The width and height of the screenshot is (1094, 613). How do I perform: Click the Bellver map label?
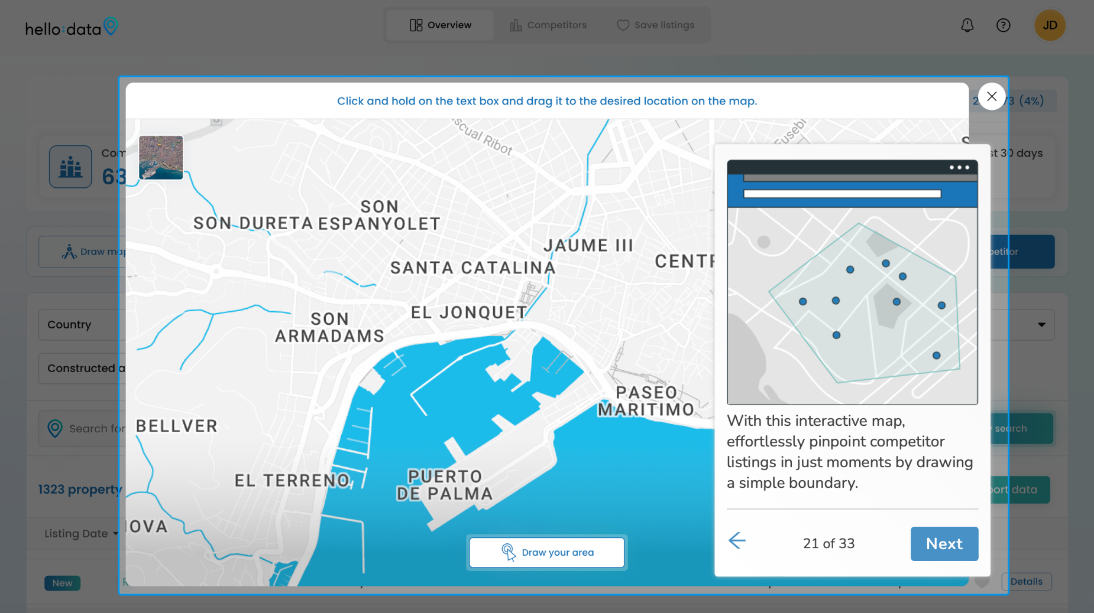point(177,426)
